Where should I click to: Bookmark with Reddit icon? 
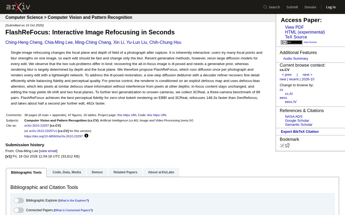[x=287, y=145]
